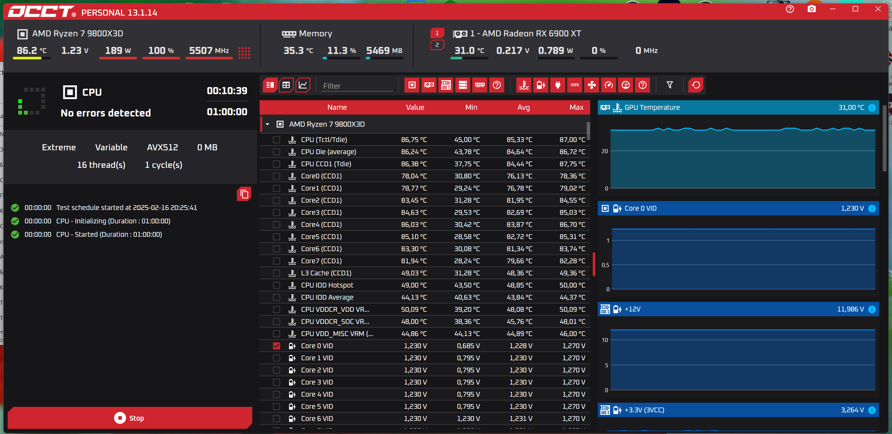892x434 pixels.
Task: Select GPU number 2 tab
Action: tap(437, 45)
